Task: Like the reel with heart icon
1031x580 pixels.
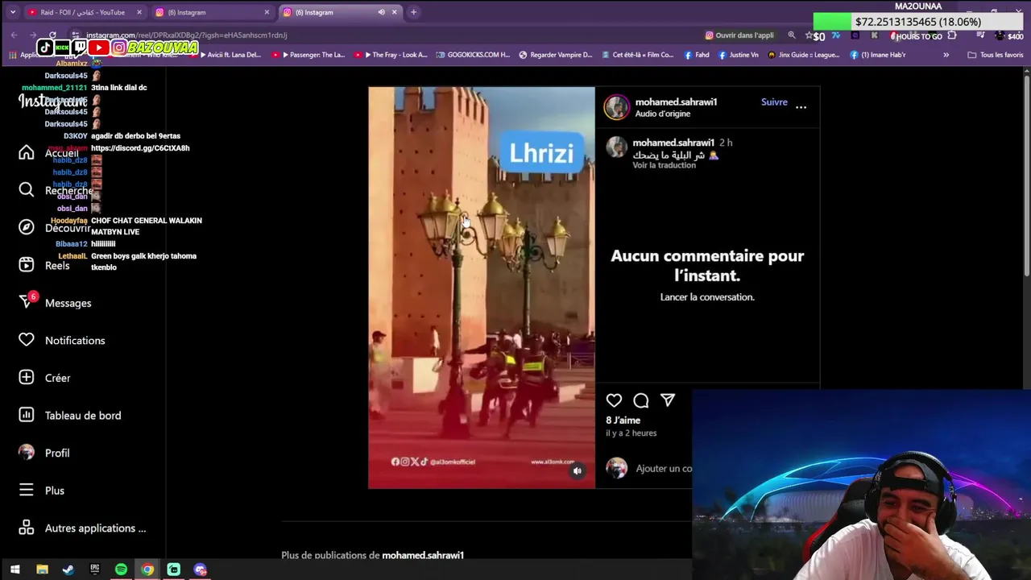Action: (x=614, y=400)
